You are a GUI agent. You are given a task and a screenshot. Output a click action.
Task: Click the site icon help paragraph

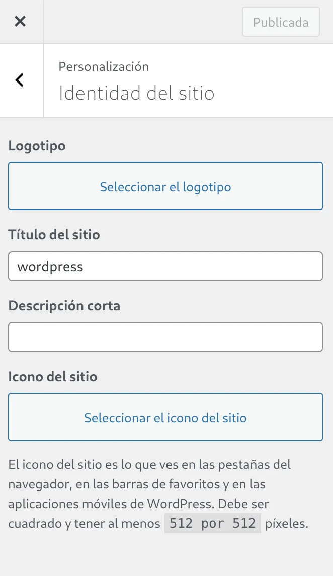click(x=151, y=495)
